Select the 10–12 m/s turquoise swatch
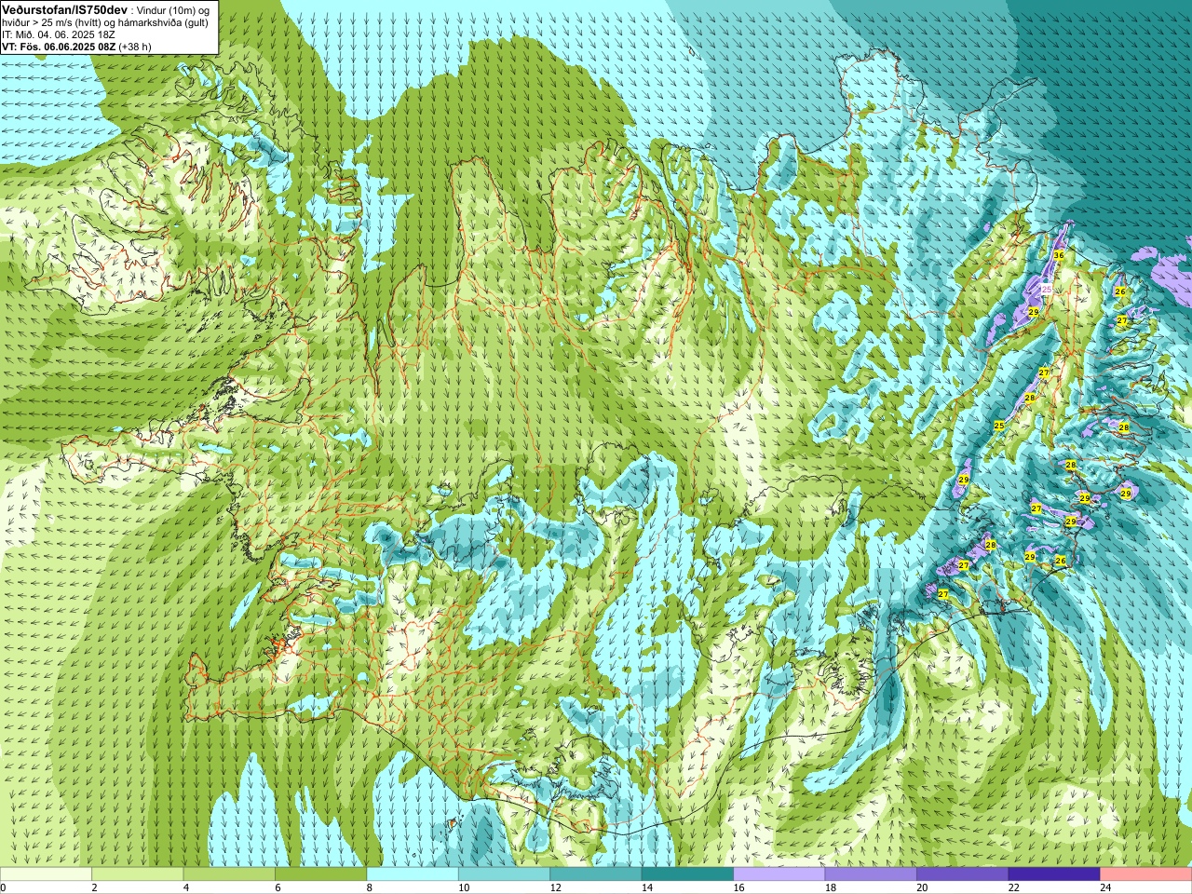Viewport: 1192px width, 894px height. click(x=504, y=874)
